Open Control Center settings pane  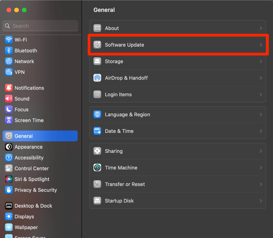(x=31, y=168)
